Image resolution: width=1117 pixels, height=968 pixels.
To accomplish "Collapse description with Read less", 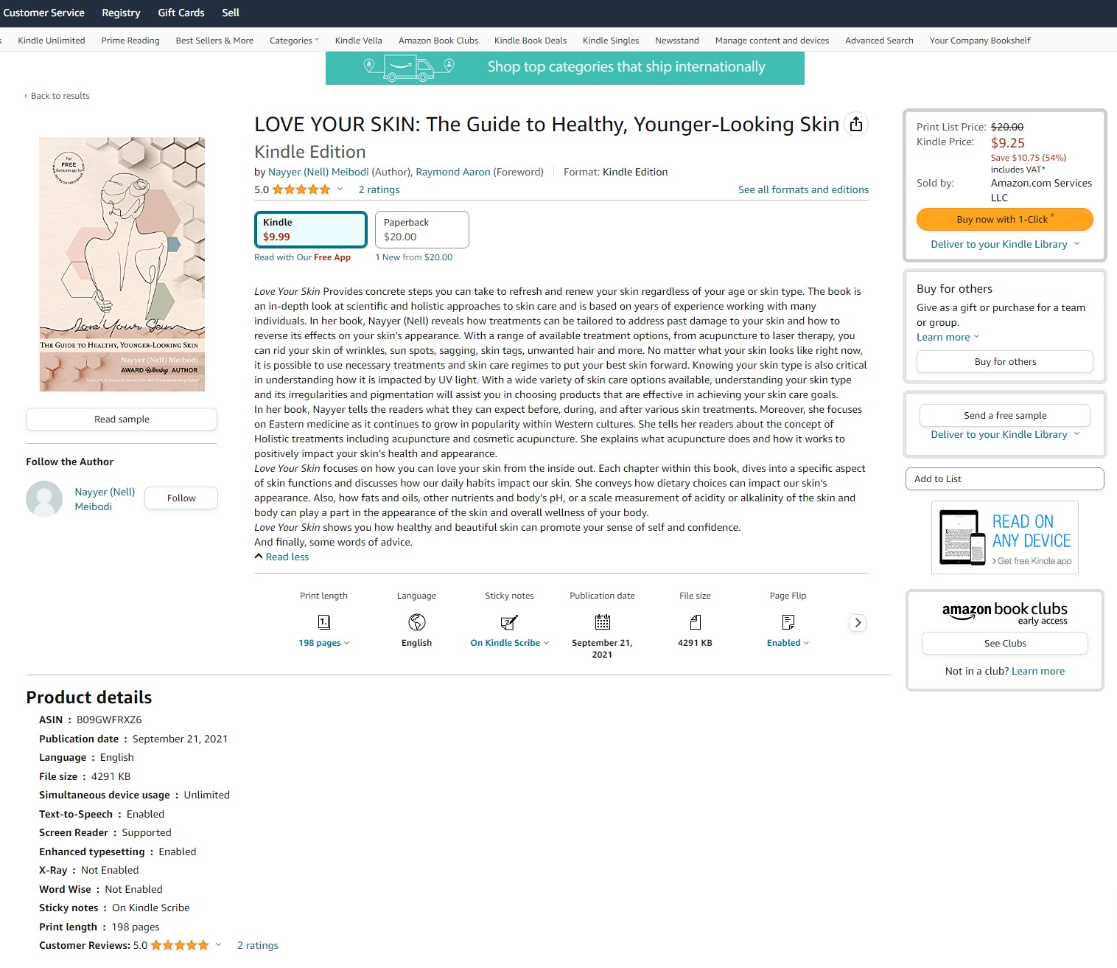I will (x=281, y=557).
